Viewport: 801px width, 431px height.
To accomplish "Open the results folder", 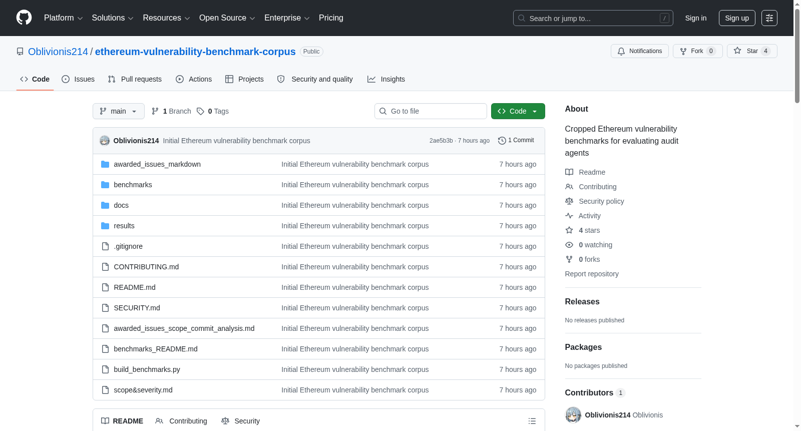I will (x=124, y=226).
